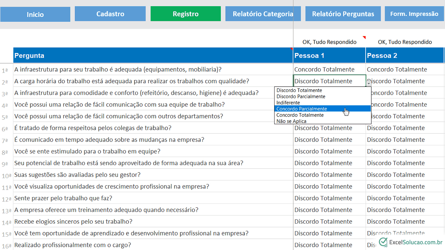The height and width of the screenshot is (250, 445).
Task: Select question about sugestões avaliadas pelo gestor
Action: coord(153,175)
